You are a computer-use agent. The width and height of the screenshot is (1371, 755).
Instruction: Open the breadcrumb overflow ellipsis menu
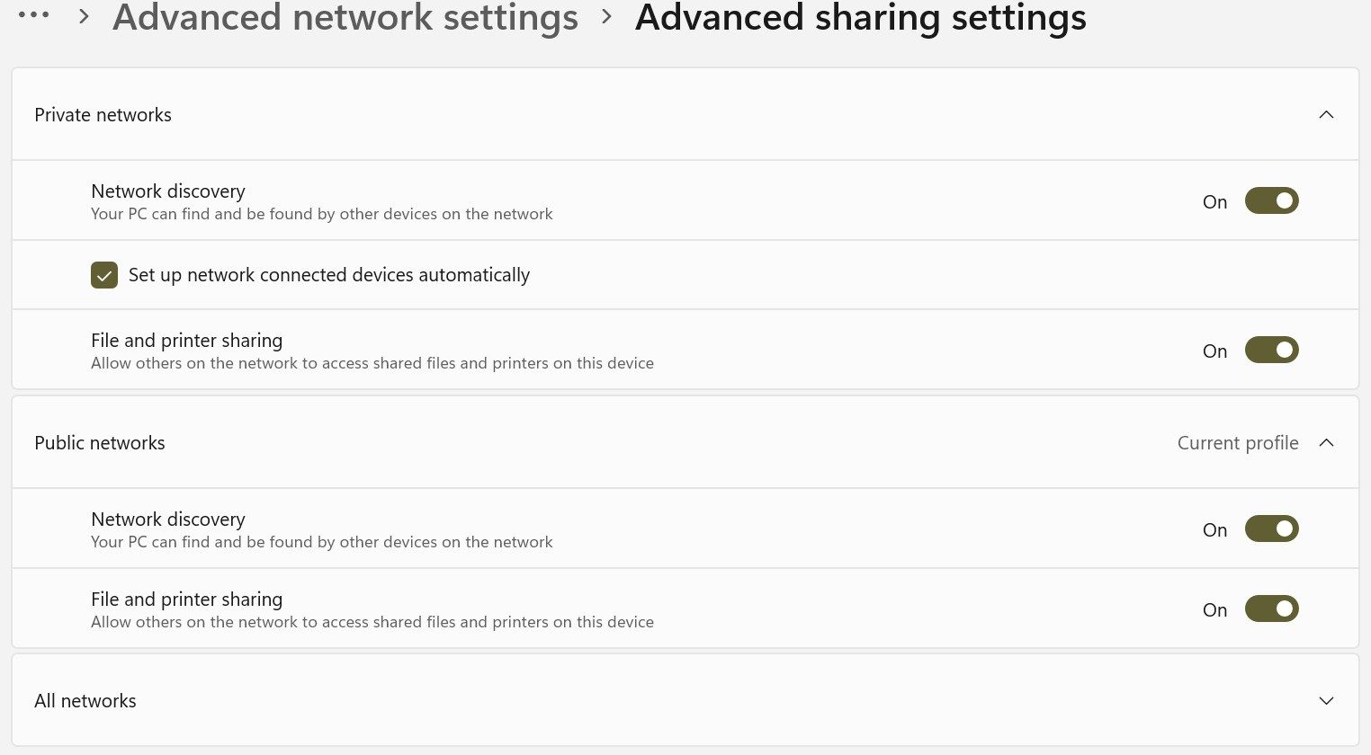click(34, 14)
